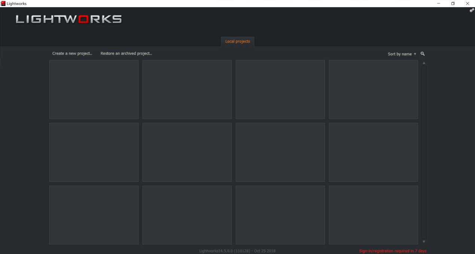Image resolution: width=475 pixels, height=254 pixels.
Task: Select the search tool beside Sort by name
Action: [422, 54]
